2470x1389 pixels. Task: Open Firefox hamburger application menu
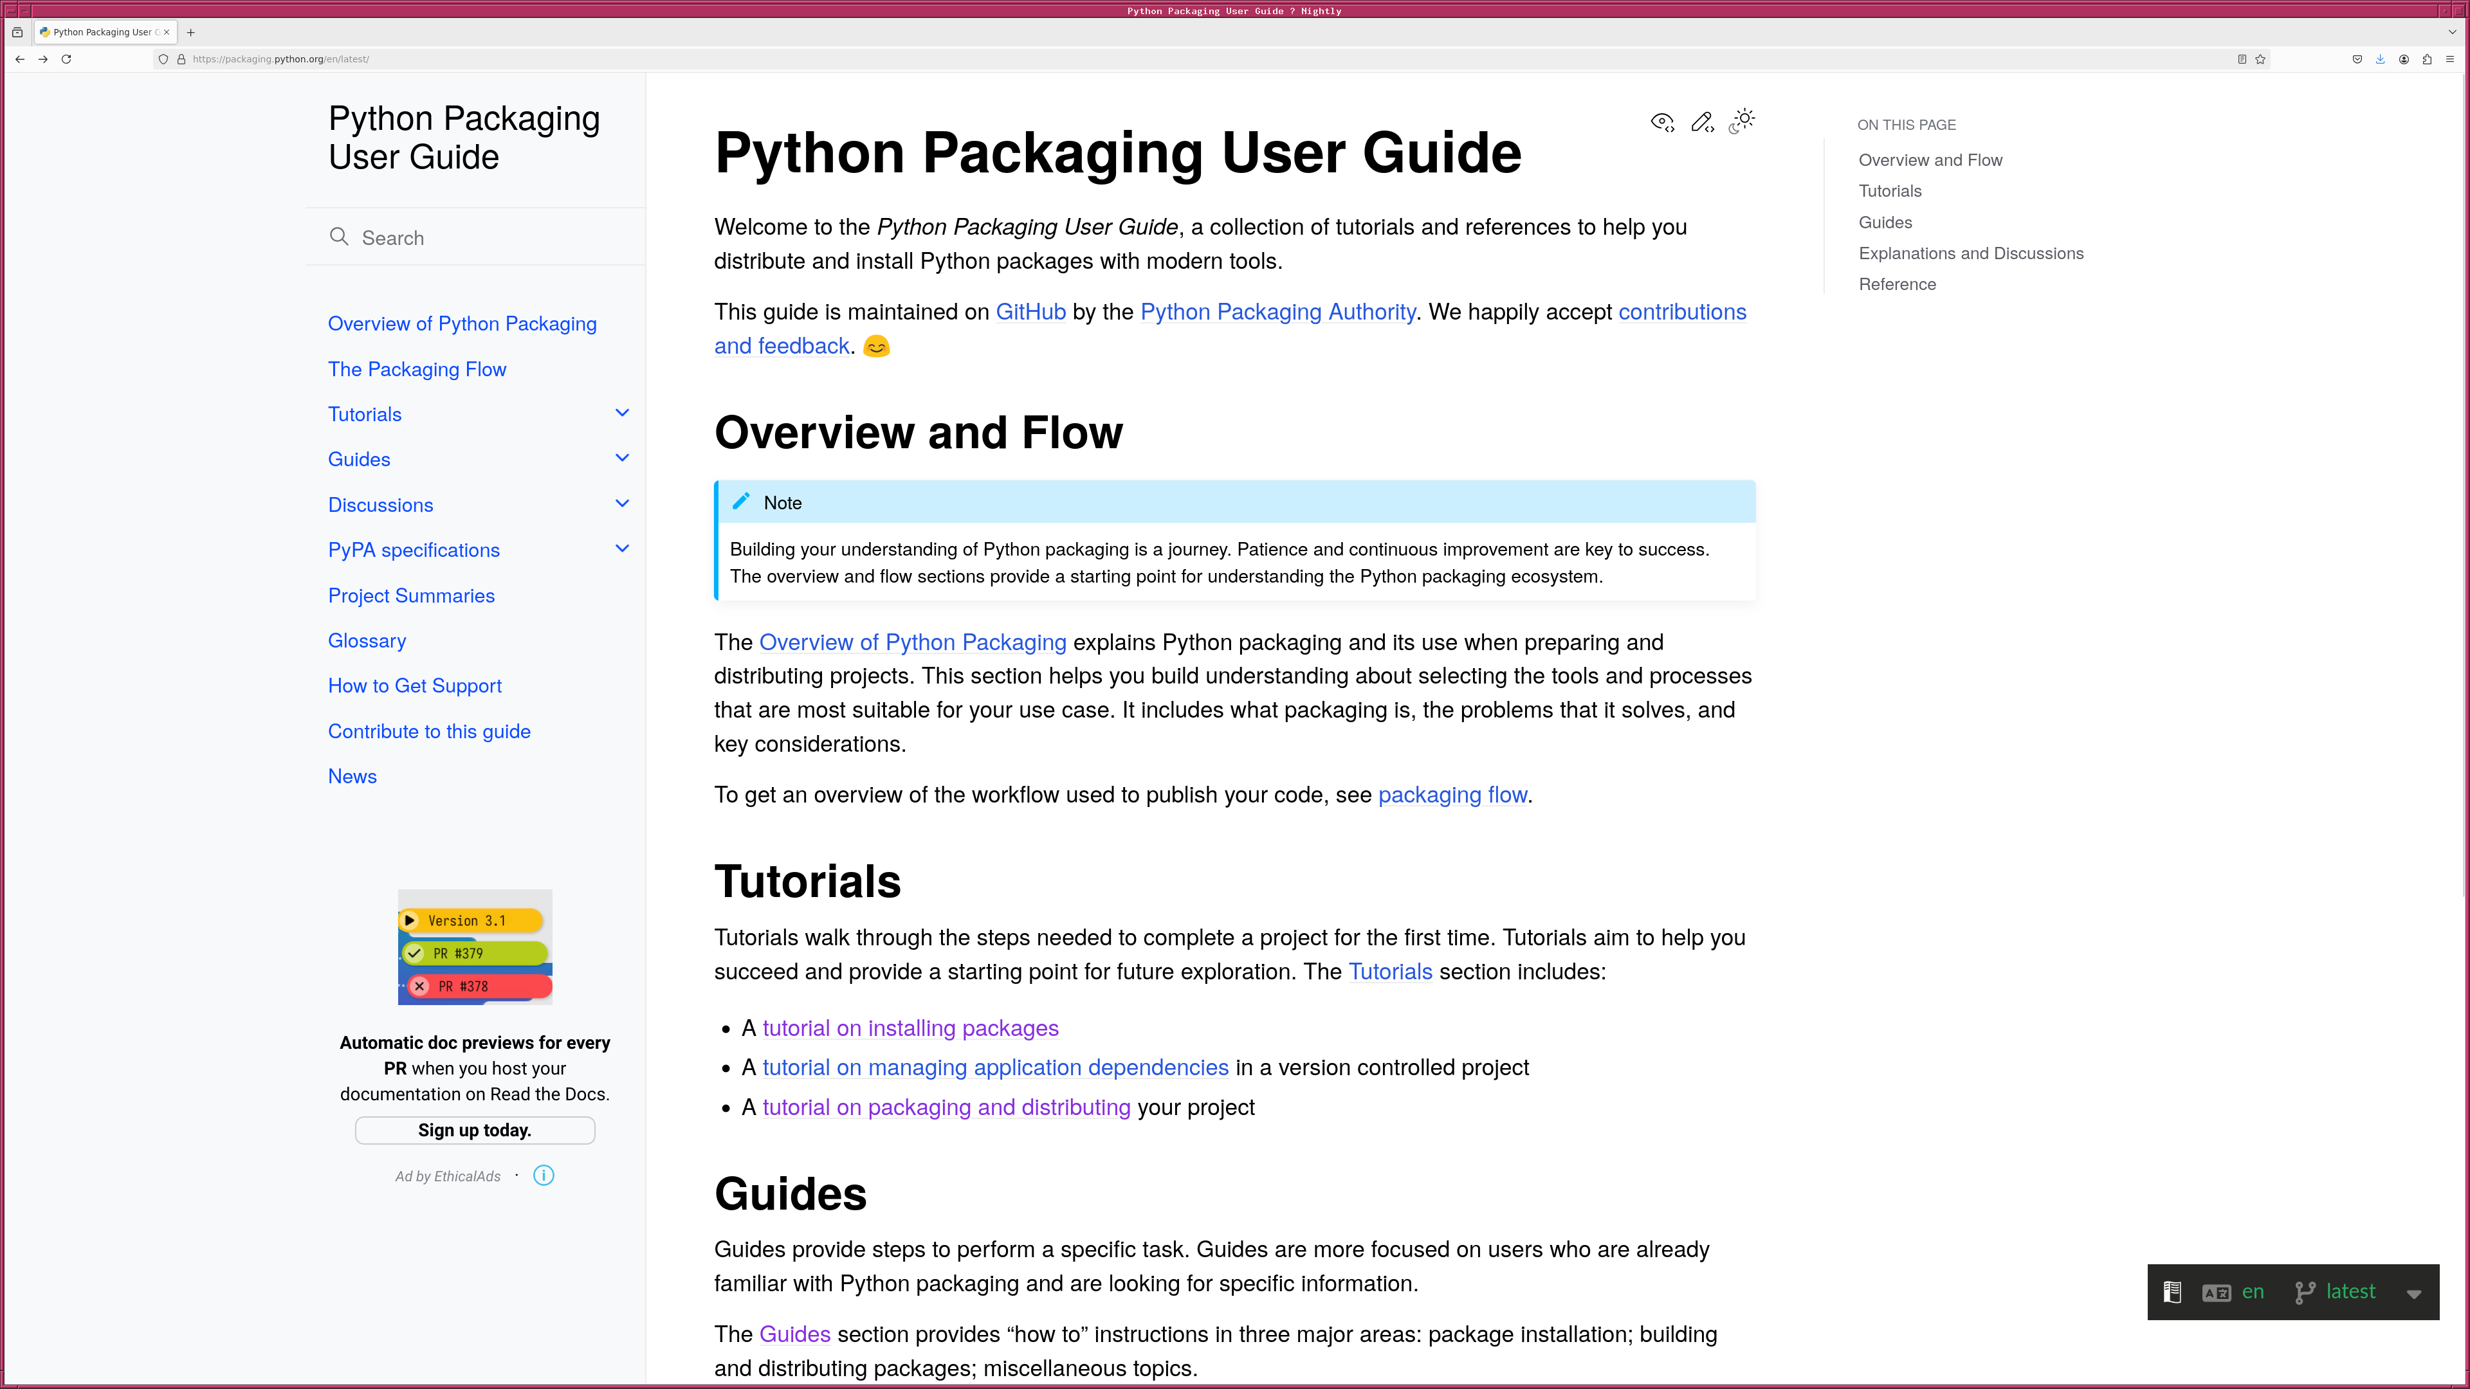[x=2450, y=59]
